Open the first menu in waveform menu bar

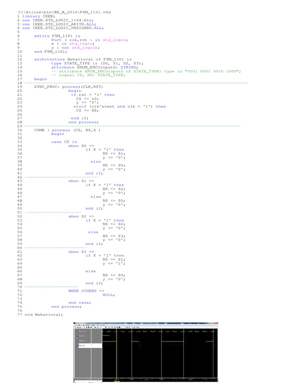pyautogui.click(x=76, y=325)
